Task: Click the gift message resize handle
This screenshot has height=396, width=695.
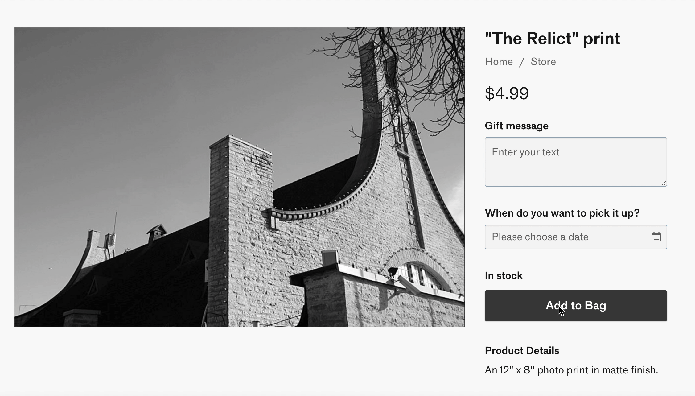Action: point(664,184)
